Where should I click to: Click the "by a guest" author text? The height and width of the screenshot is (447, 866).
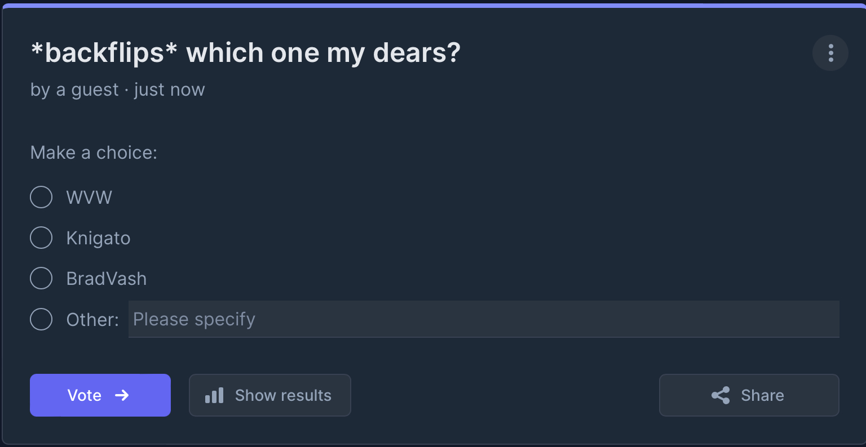(x=74, y=90)
